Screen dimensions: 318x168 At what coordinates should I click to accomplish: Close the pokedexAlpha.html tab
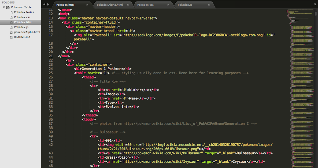(x=128, y=5)
